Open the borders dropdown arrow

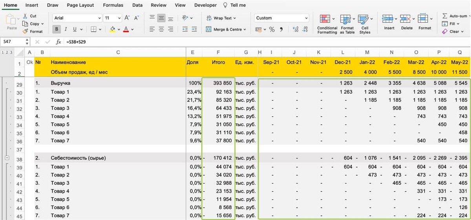point(101,29)
